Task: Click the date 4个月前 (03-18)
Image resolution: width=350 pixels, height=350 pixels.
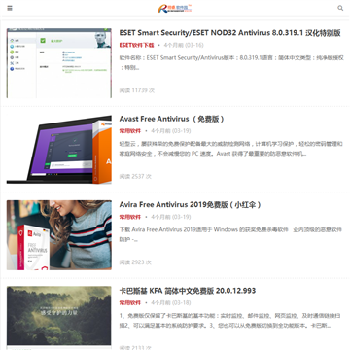Action: point(171,302)
